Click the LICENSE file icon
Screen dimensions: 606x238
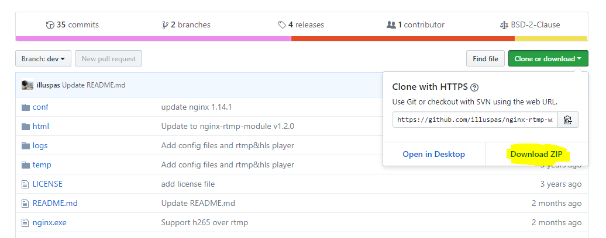(26, 184)
